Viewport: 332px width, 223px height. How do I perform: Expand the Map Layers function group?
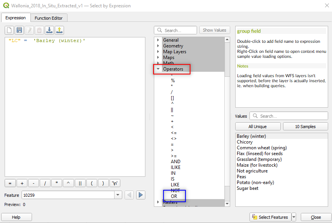158,51
